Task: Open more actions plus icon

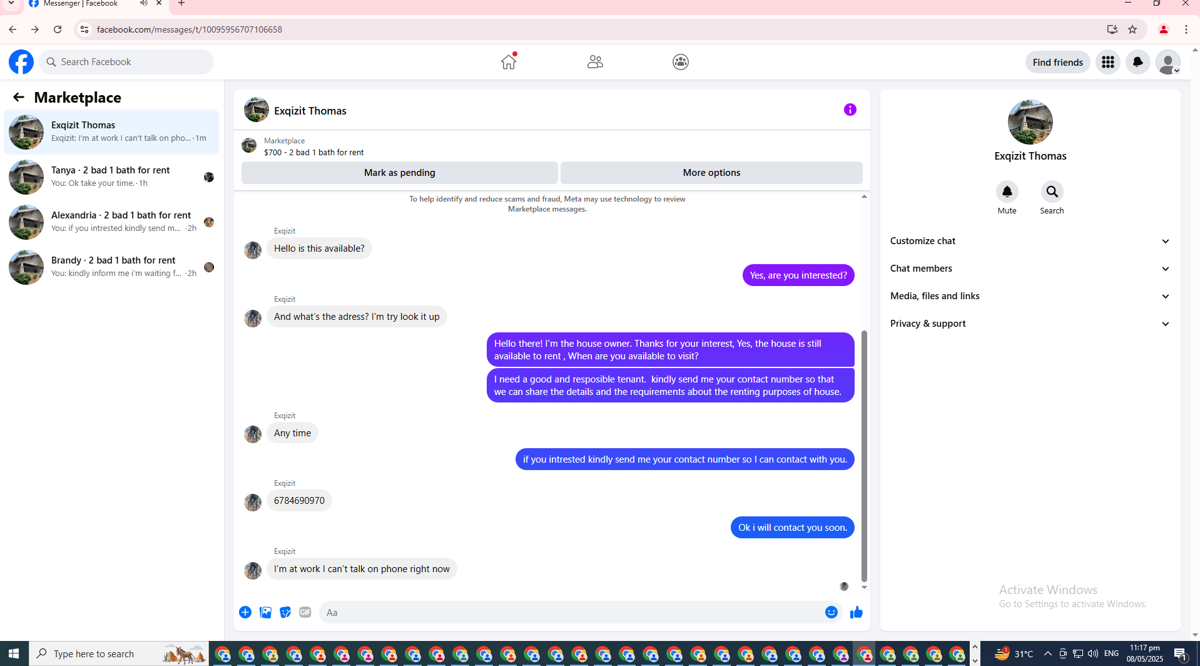Action: 245,612
